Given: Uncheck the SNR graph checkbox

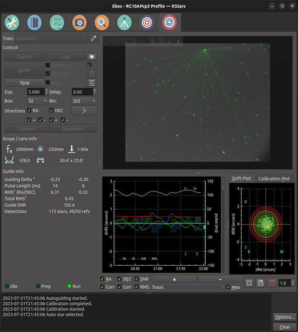Looking at the screenshot, I should tap(137, 279).
